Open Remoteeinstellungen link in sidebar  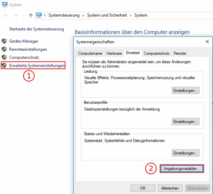click(x=28, y=49)
